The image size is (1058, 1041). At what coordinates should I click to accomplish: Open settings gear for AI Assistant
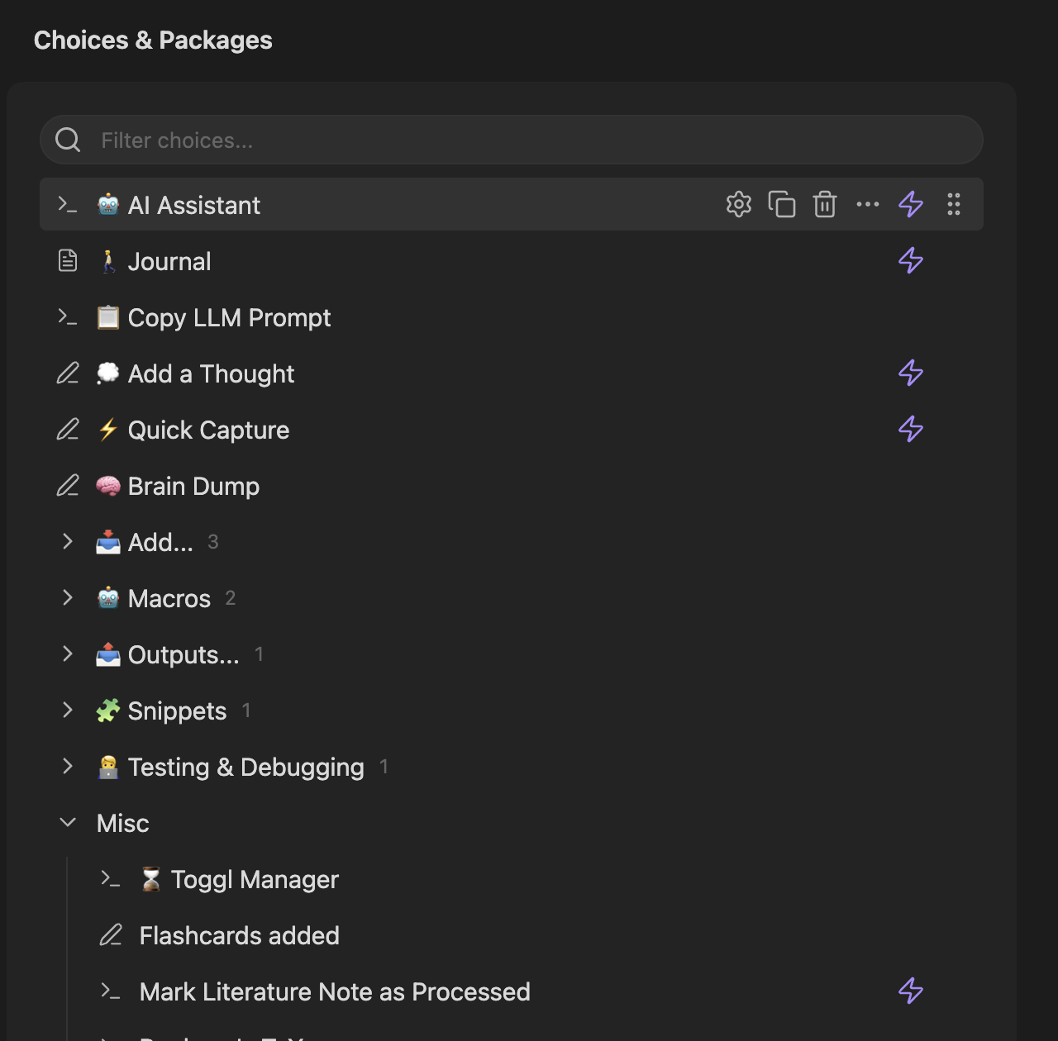tap(738, 204)
